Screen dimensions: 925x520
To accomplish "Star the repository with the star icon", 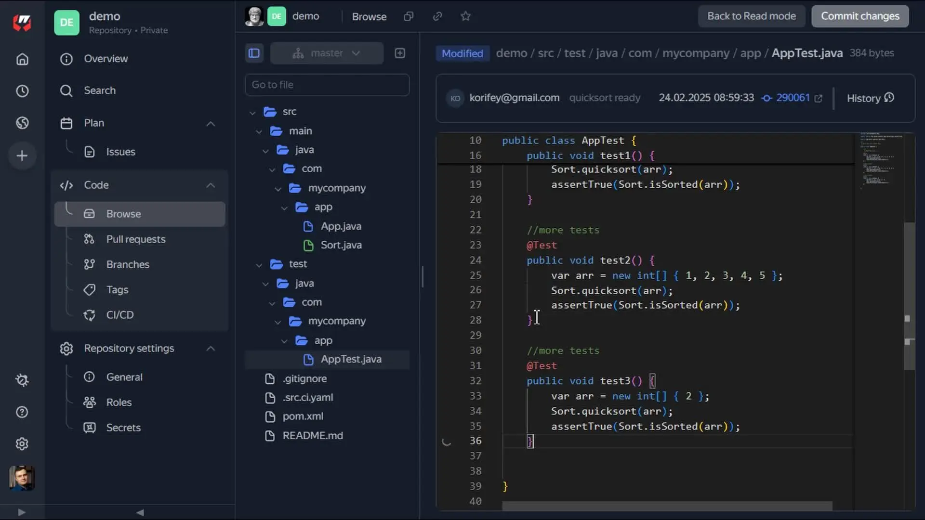I will 465,16.
